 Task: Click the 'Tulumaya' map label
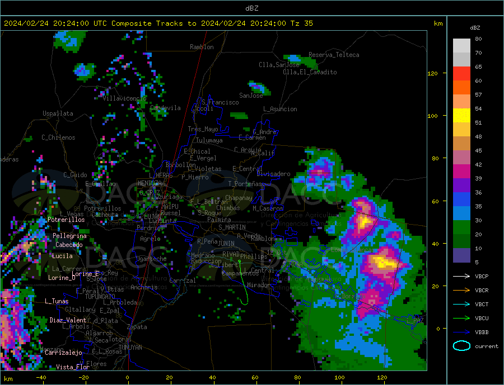[x=209, y=140]
